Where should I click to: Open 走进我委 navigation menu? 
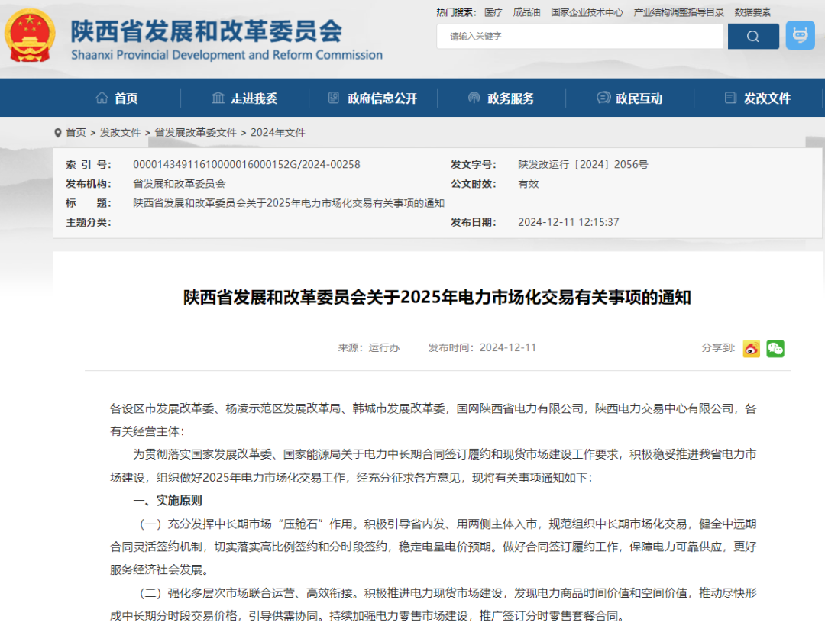[254, 98]
